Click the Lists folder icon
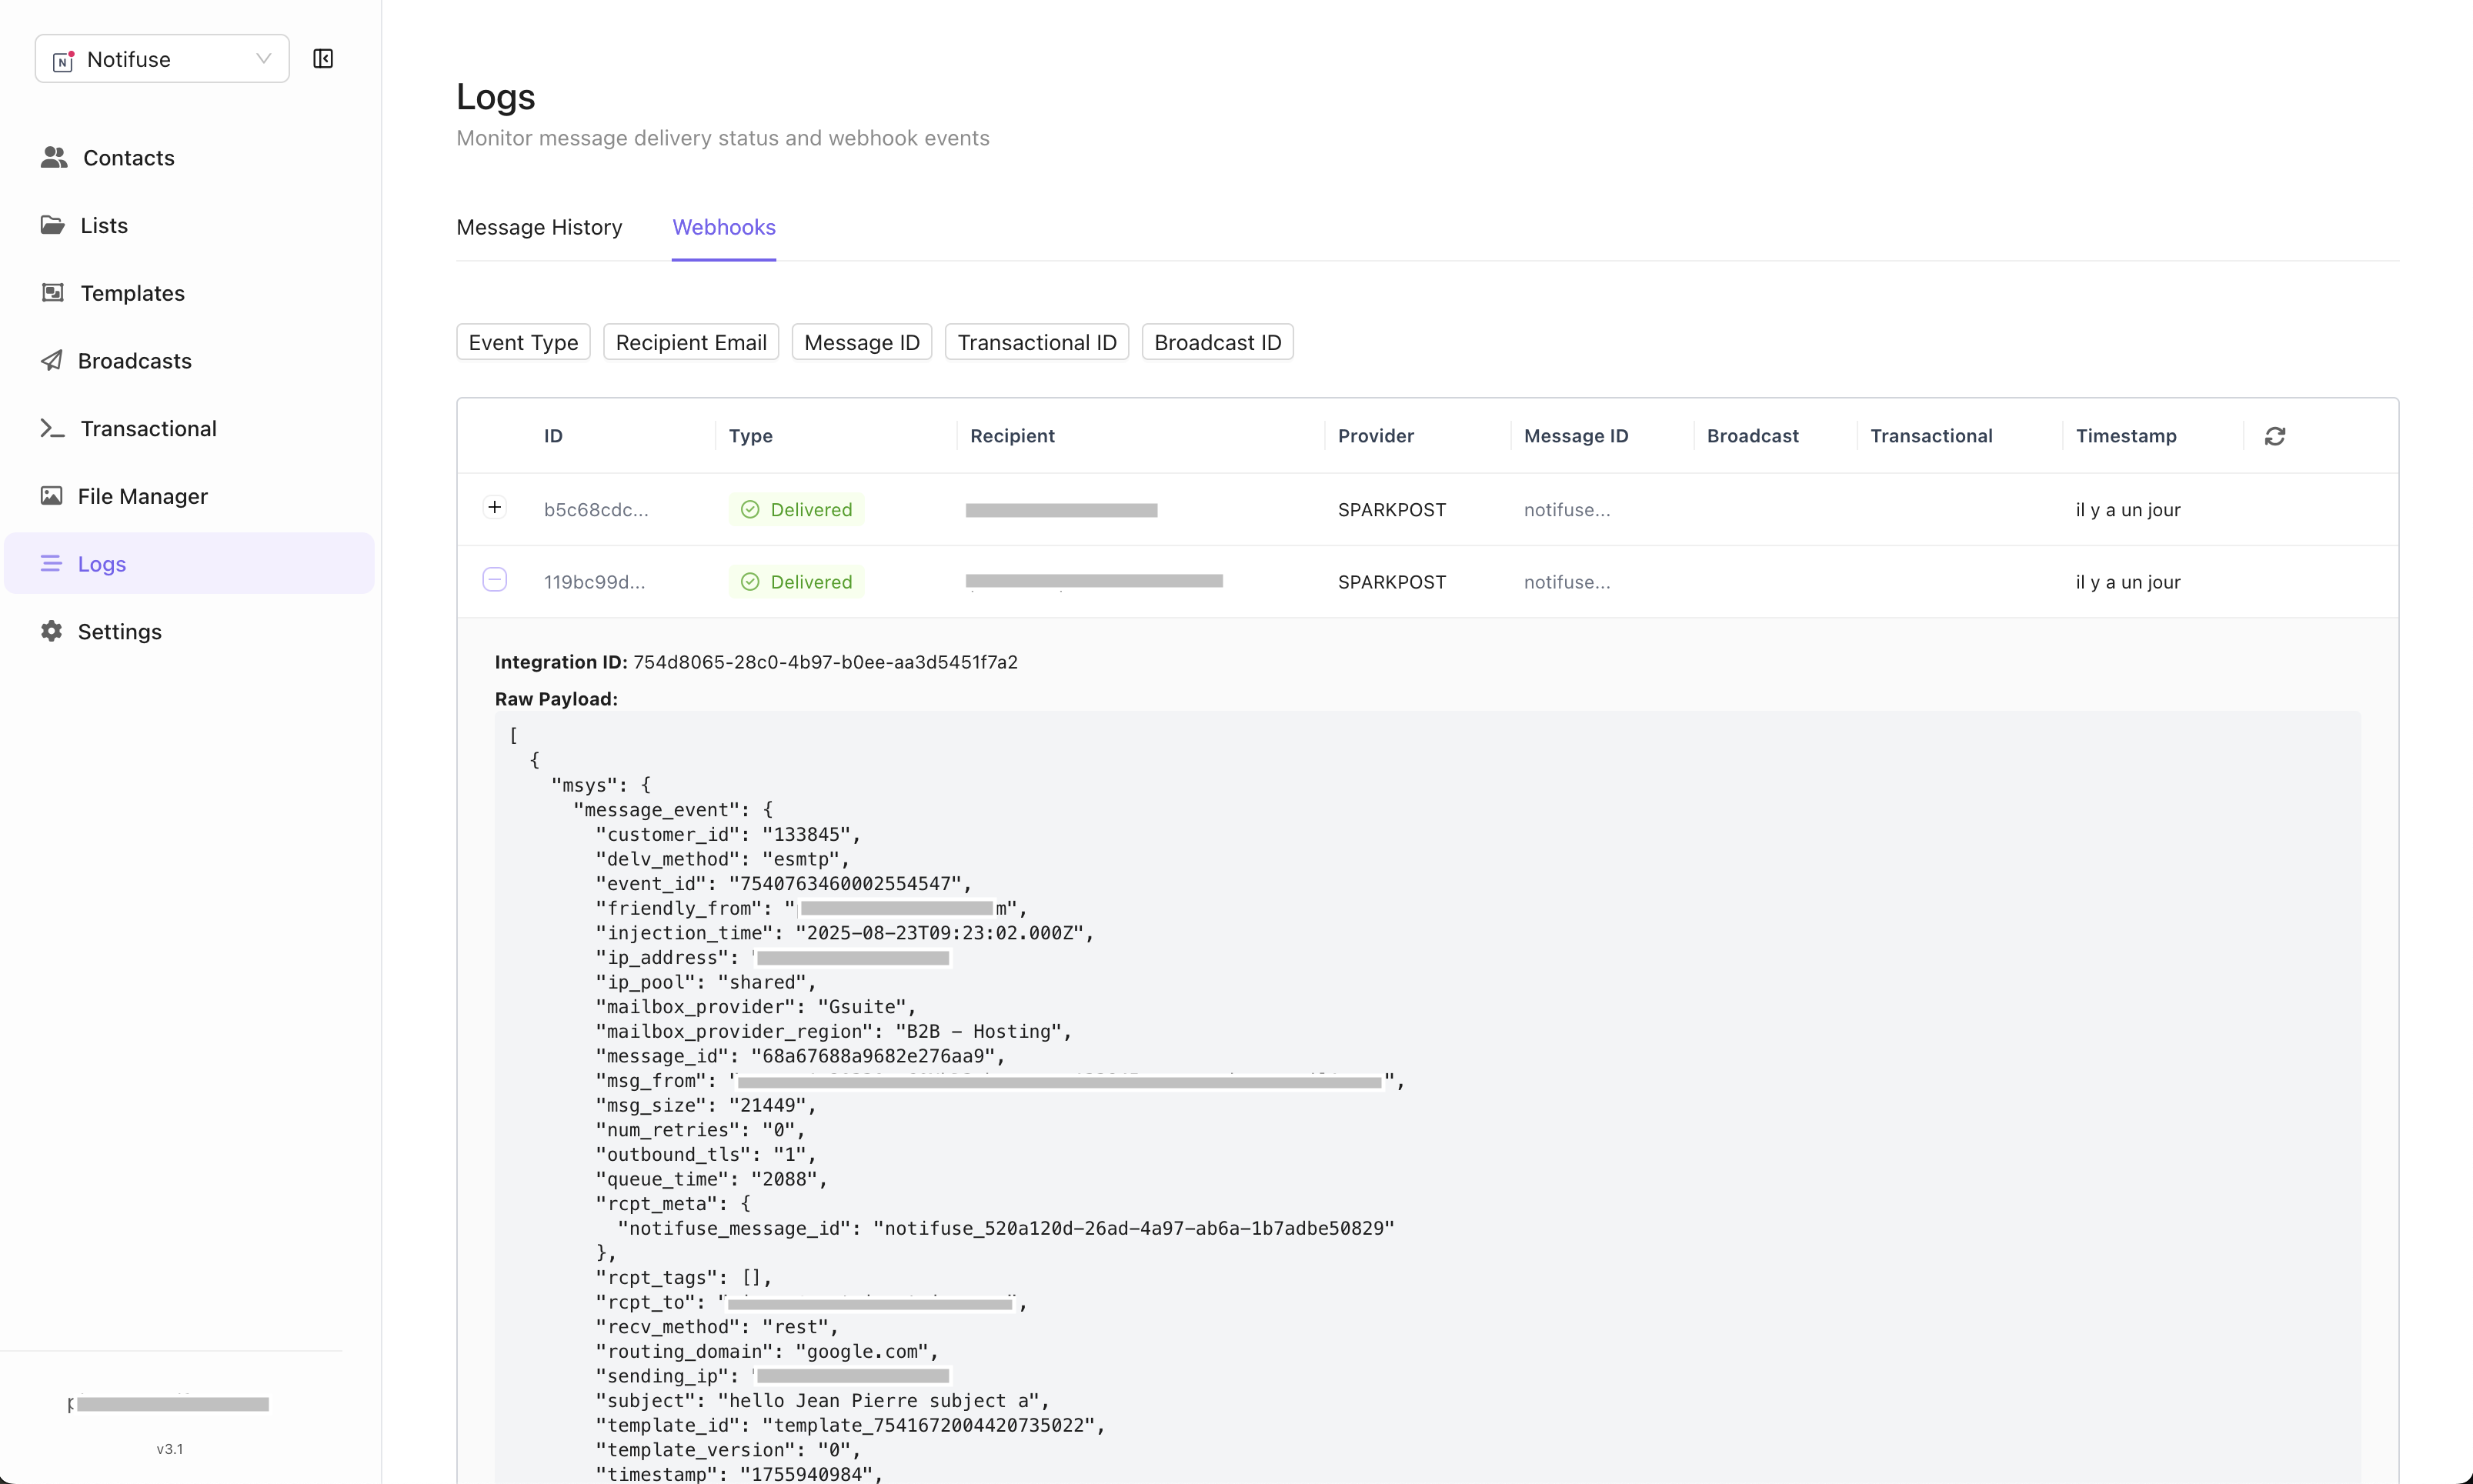Image resolution: width=2473 pixels, height=1484 pixels. click(52, 225)
